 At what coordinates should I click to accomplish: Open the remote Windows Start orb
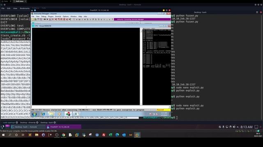(x=35, y=114)
